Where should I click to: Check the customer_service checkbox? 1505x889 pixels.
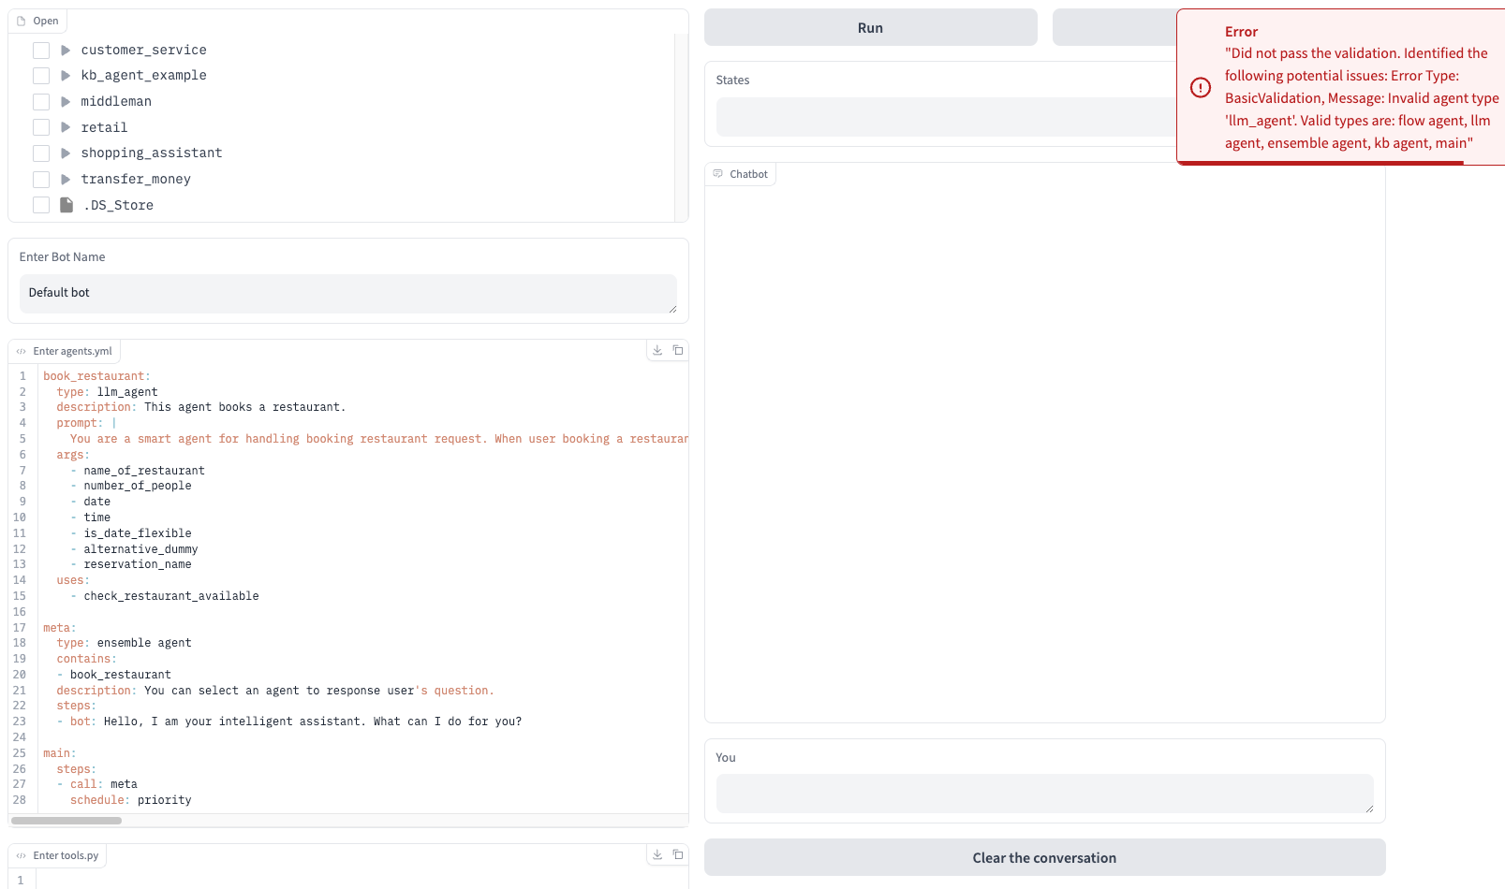[41, 50]
